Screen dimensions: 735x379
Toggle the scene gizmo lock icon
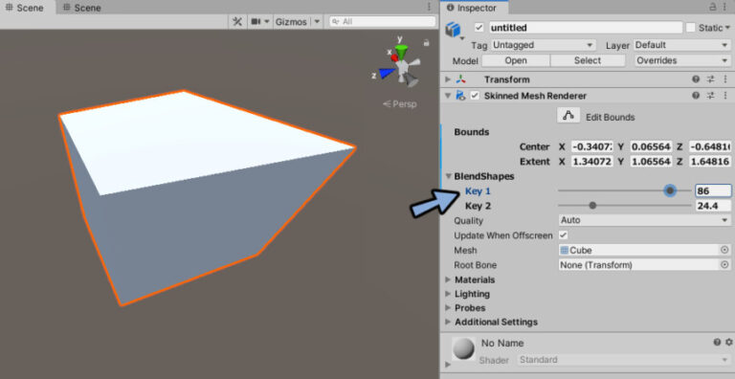point(426,43)
